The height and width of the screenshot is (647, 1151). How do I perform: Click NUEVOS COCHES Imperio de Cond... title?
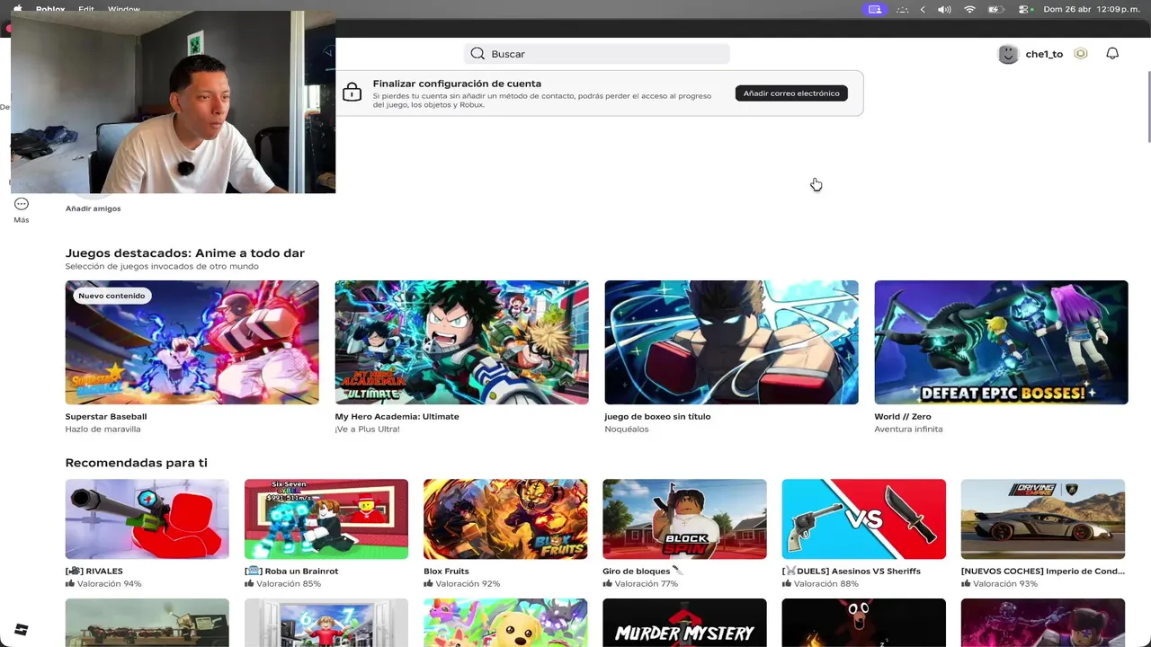(1042, 572)
